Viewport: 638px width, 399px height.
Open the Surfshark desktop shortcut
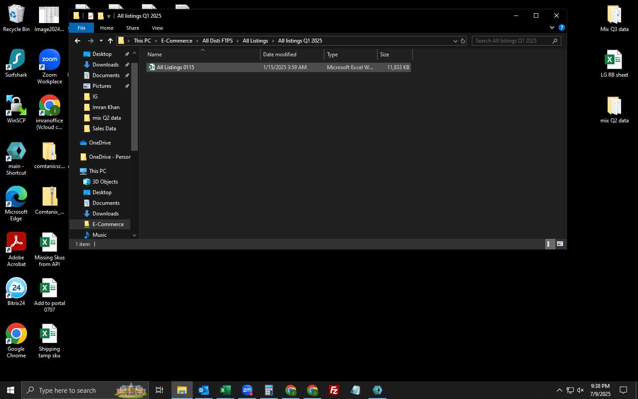click(16, 63)
